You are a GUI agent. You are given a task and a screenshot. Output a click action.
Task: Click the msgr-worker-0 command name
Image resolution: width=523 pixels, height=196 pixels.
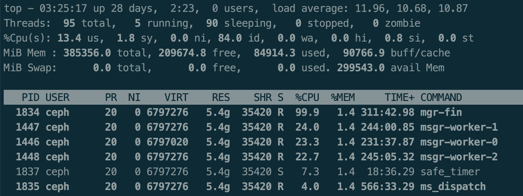(459, 142)
